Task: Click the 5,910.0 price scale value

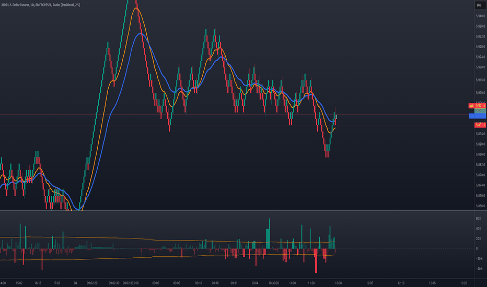Action: [x=480, y=93]
